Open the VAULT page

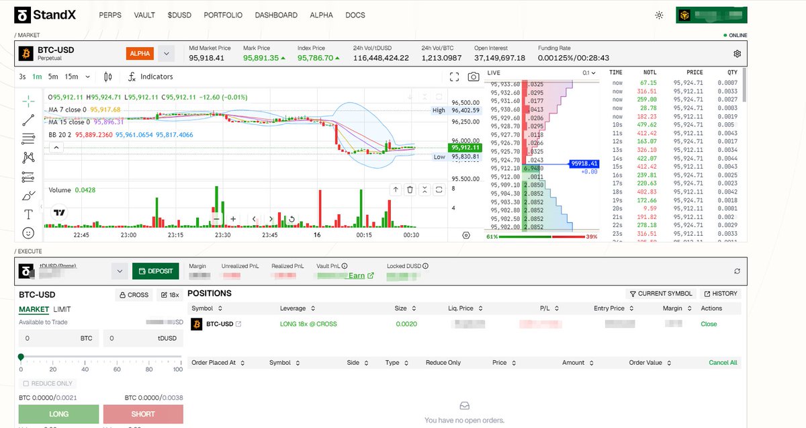144,15
